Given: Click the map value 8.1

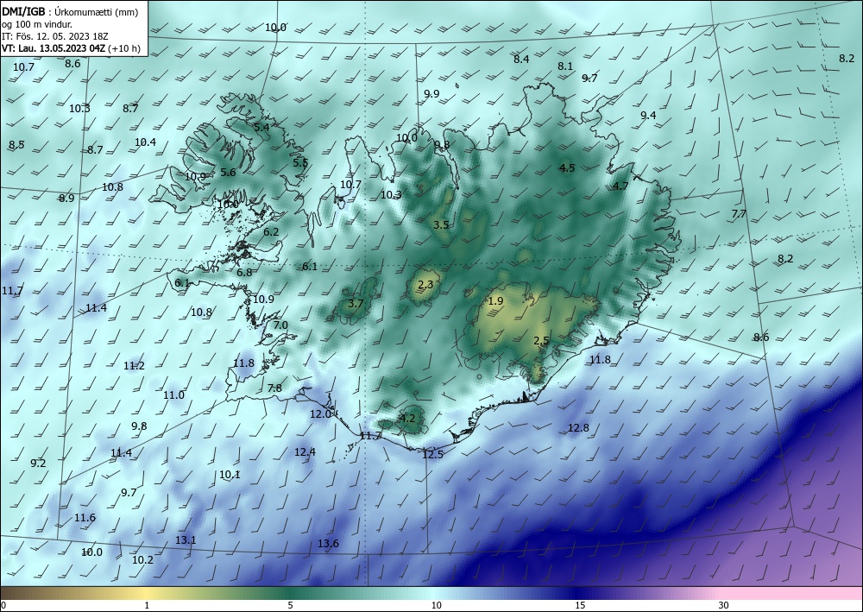Looking at the screenshot, I should [x=565, y=66].
